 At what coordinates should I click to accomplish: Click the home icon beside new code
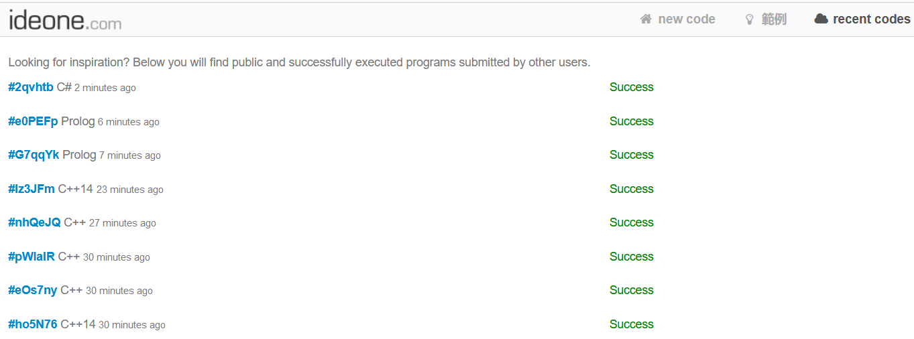[x=646, y=19]
